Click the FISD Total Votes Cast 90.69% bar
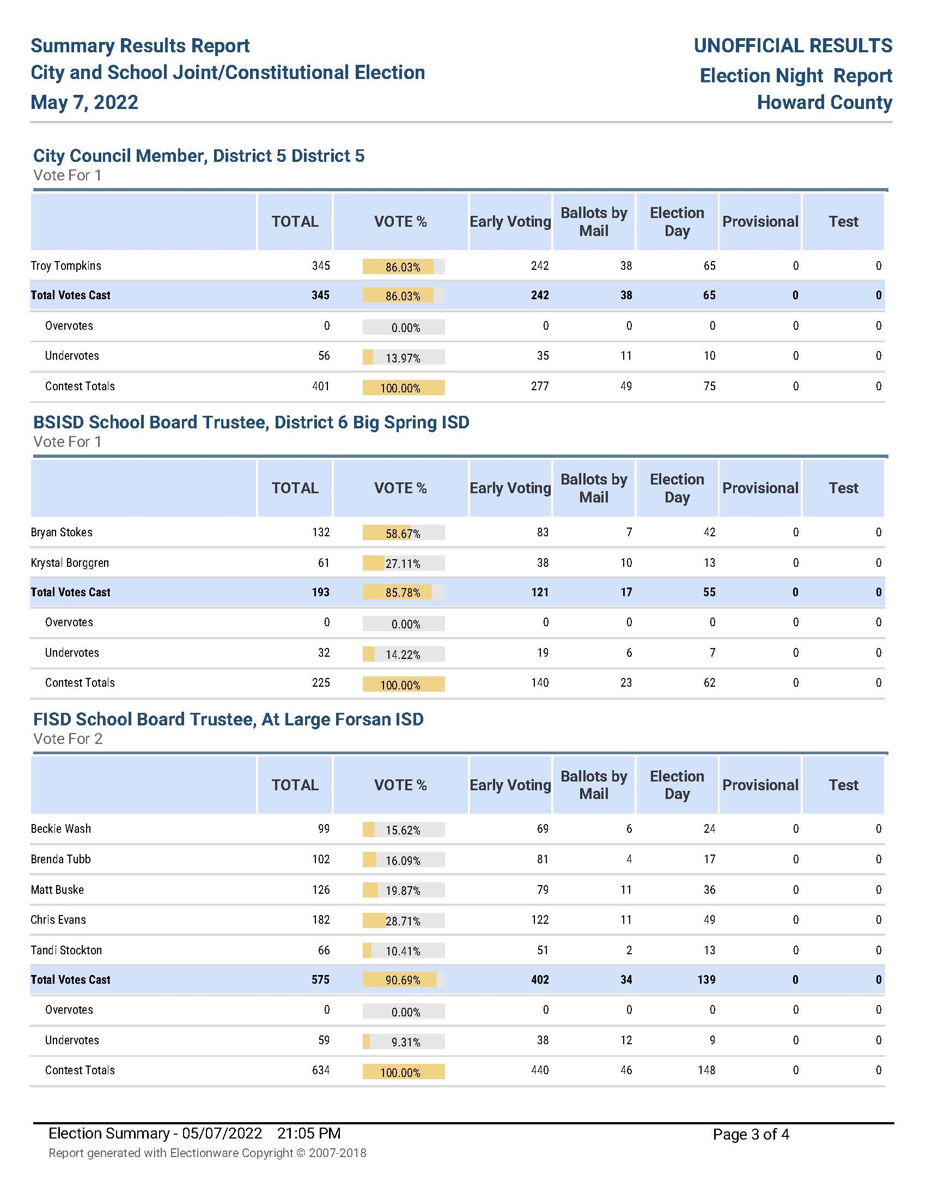Viewport: 926px width, 1199px height. click(x=403, y=979)
